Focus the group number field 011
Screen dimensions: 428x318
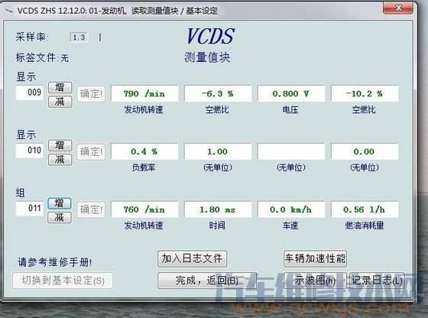(x=30, y=209)
